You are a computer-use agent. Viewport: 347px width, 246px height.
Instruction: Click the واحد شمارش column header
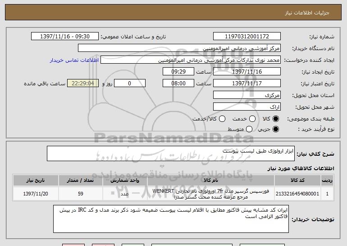pyautogui.click(x=125, y=181)
